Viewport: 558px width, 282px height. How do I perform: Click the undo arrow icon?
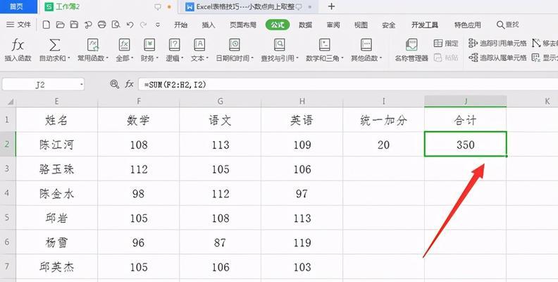[x=130, y=25]
